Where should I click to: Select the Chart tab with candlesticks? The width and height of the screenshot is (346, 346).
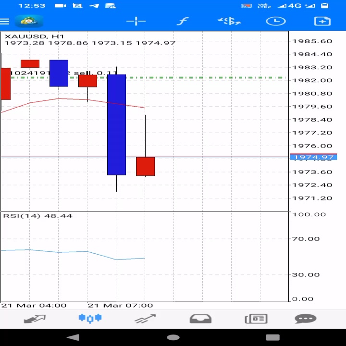(90, 318)
